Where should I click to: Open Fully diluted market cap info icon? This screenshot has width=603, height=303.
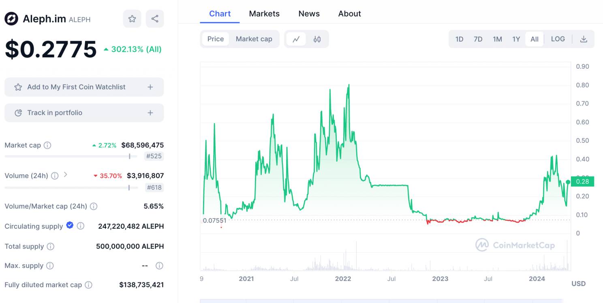click(x=88, y=285)
